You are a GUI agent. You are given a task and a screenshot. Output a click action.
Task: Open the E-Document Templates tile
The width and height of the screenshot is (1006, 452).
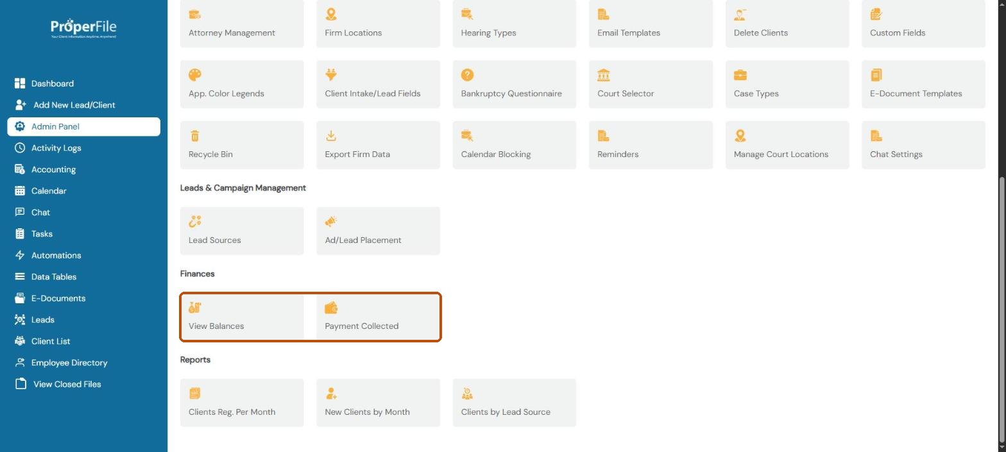coord(923,84)
